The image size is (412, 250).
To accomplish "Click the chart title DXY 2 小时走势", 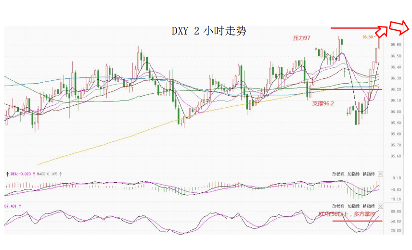I will point(208,31).
